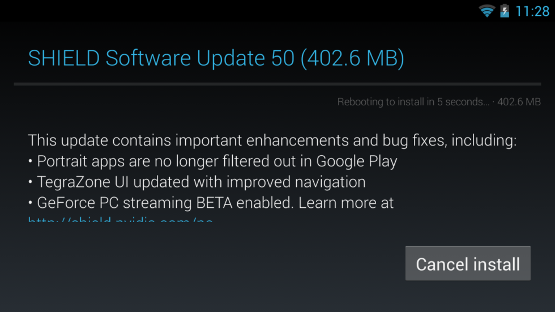Image resolution: width=555 pixels, height=312 pixels.
Task: Click the 402.6 MB size label beside countdown
Action: tap(519, 102)
